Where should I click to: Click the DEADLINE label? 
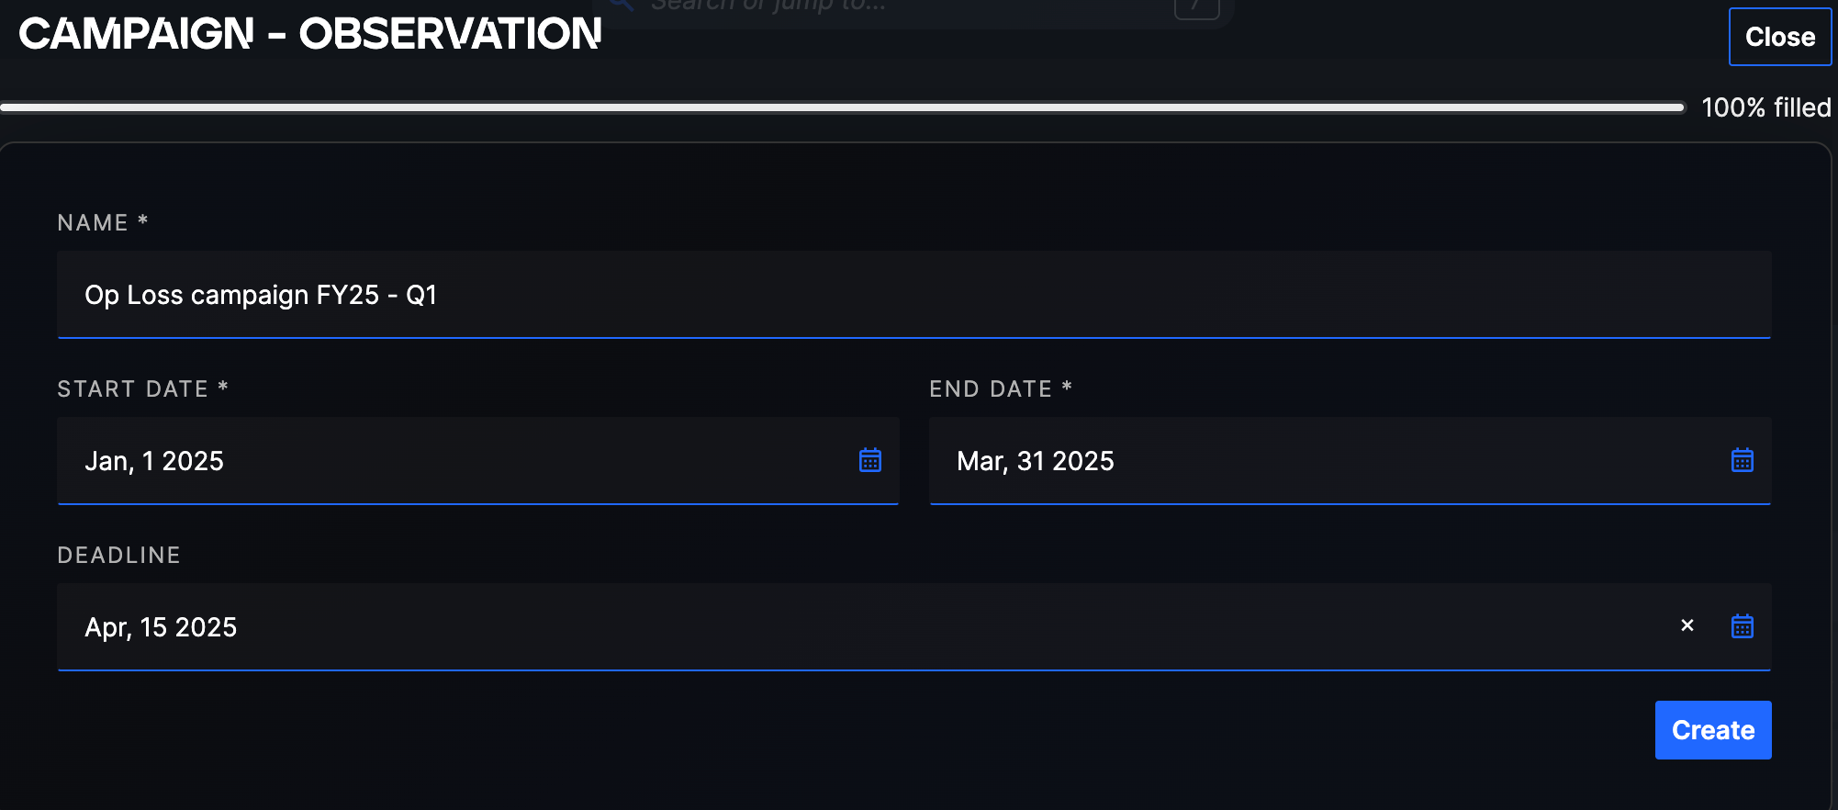(x=118, y=556)
